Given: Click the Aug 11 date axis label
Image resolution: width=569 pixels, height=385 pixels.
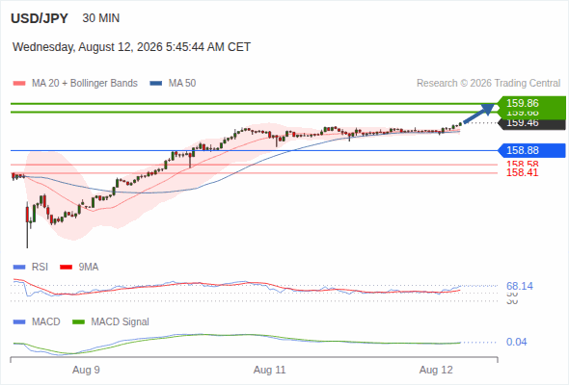Looking at the screenshot, I should click(270, 370).
